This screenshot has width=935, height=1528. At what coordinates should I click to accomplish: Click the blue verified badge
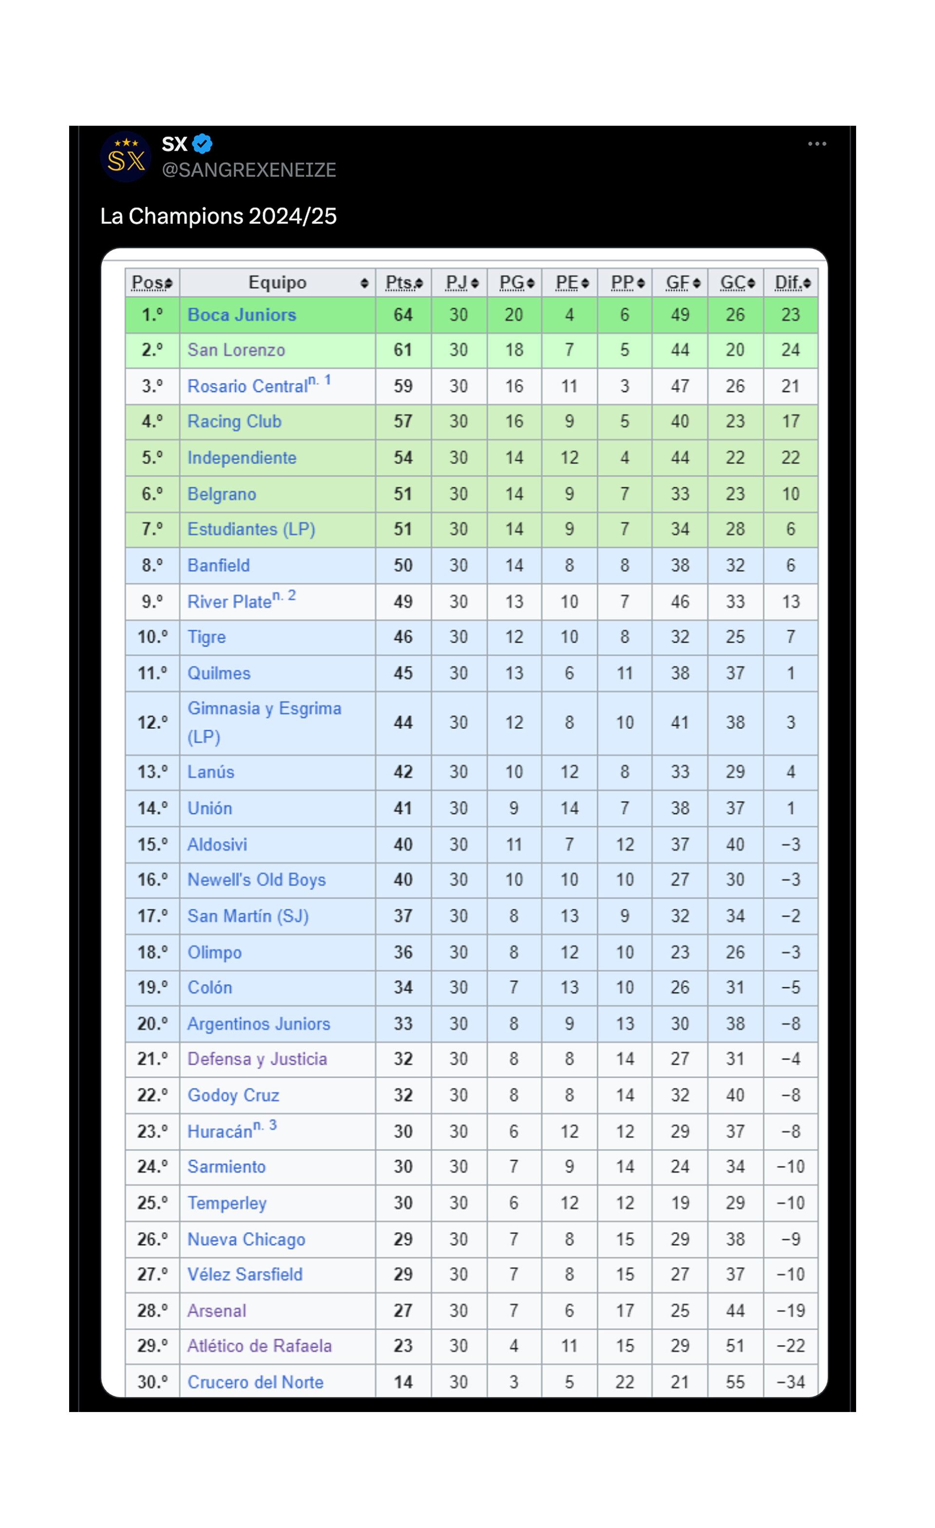pyautogui.click(x=202, y=144)
